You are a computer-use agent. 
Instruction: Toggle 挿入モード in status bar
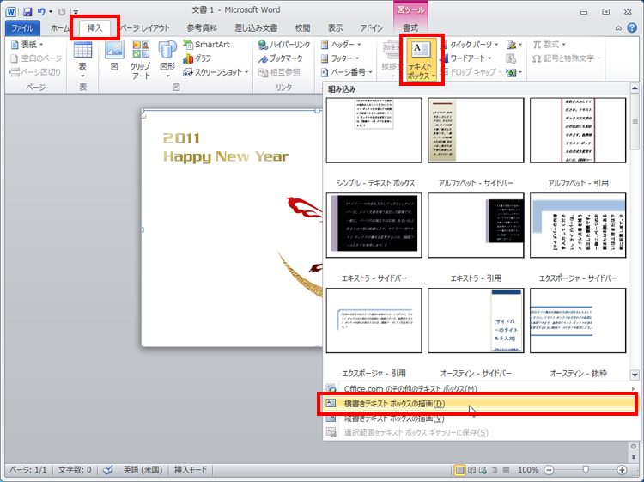(x=191, y=470)
